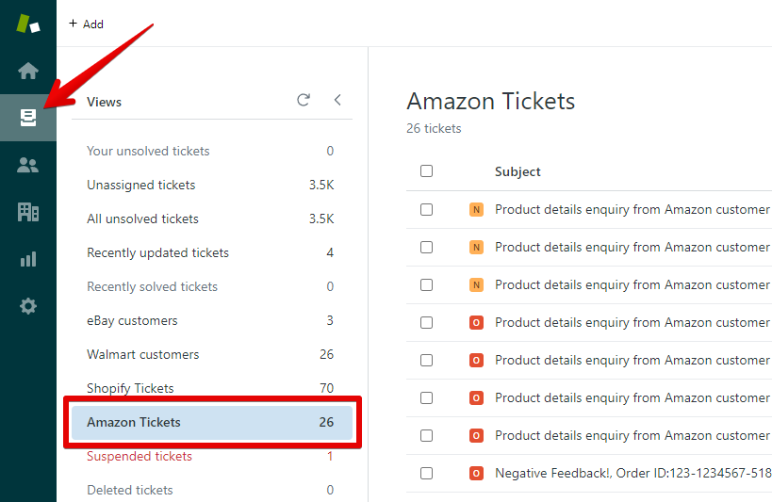The image size is (772, 502).
Task: Click the Views panel title
Action: (104, 102)
